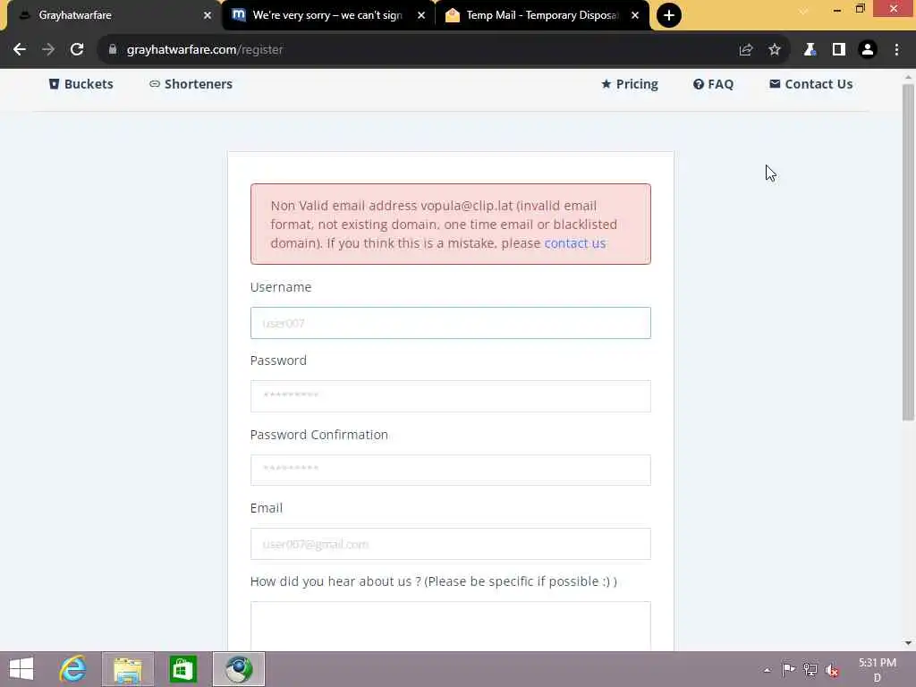Select the Chrome browser taskbar icon
This screenshot has width=916, height=687.
(239, 669)
